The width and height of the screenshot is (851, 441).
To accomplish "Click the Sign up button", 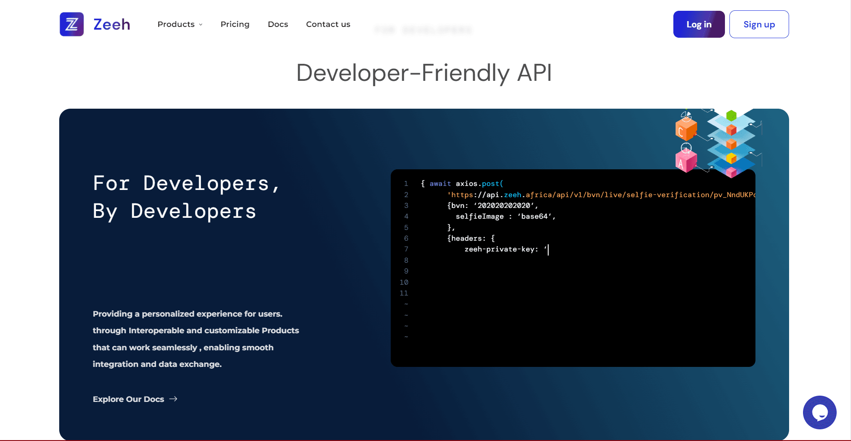I will tap(759, 24).
